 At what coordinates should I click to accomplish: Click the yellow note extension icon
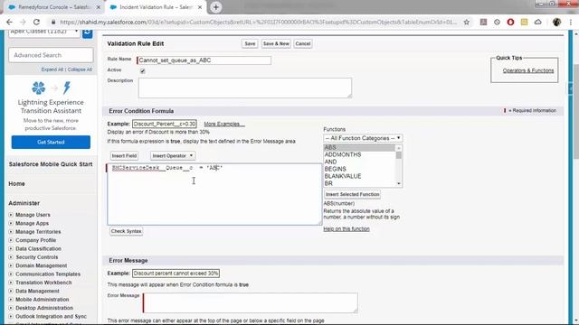[524, 22]
